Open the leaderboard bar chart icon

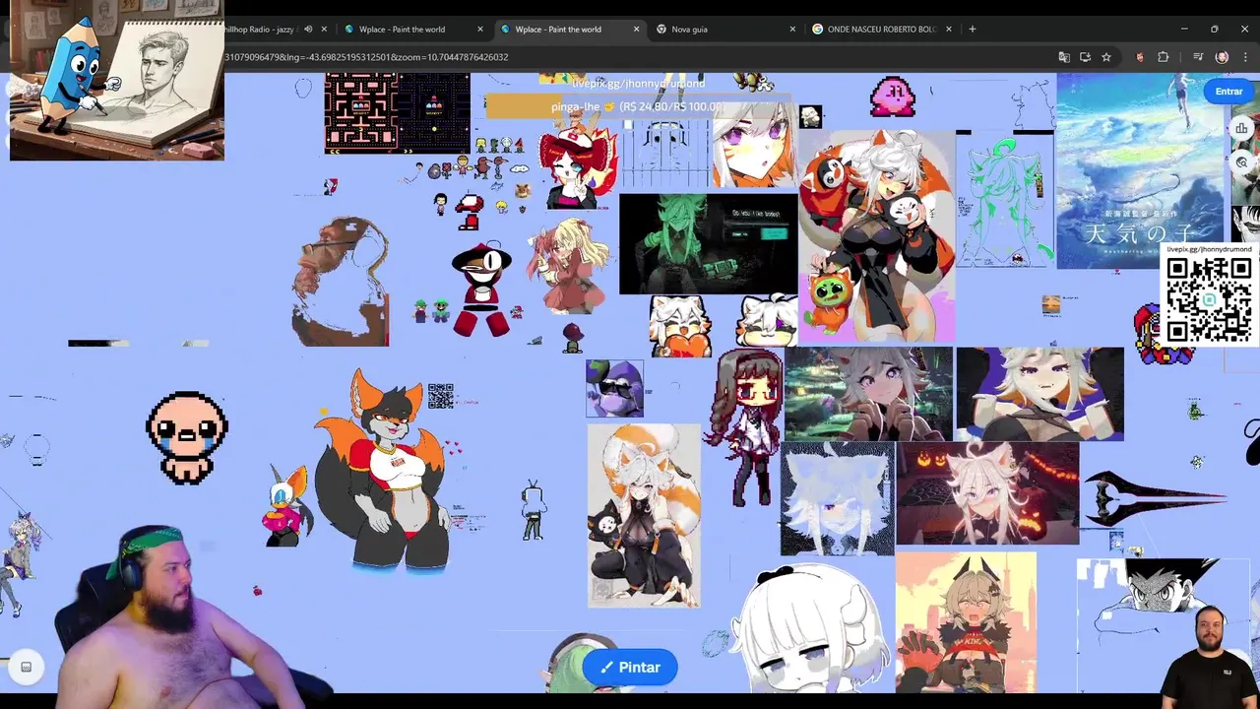(1242, 128)
